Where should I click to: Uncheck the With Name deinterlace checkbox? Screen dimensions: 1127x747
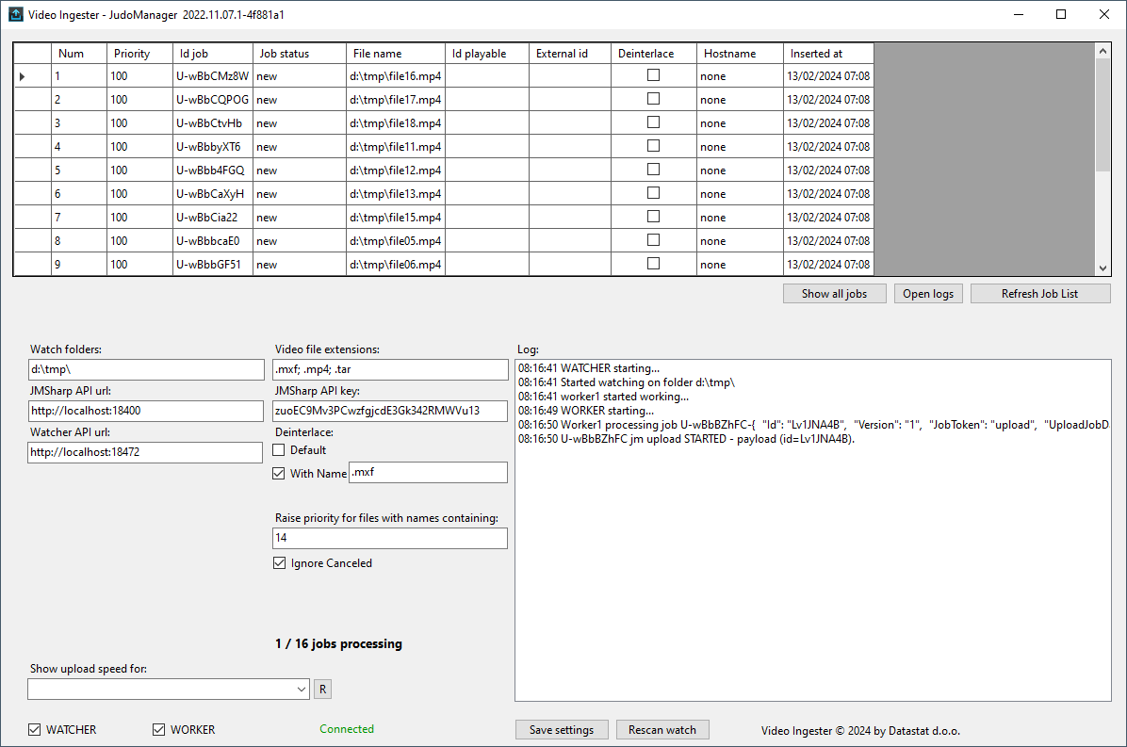279,474
